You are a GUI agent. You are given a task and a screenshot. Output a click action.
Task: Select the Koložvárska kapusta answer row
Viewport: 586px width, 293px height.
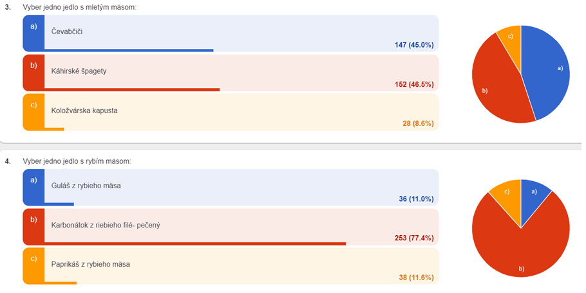(x=231, y=112)
